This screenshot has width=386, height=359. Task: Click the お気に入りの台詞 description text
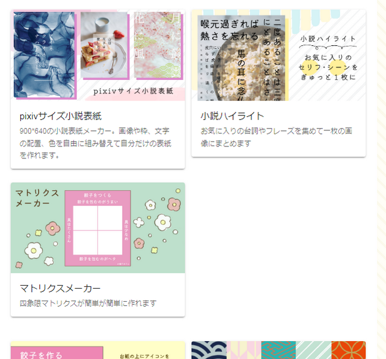pyautogui.click(x=276, y=137)
